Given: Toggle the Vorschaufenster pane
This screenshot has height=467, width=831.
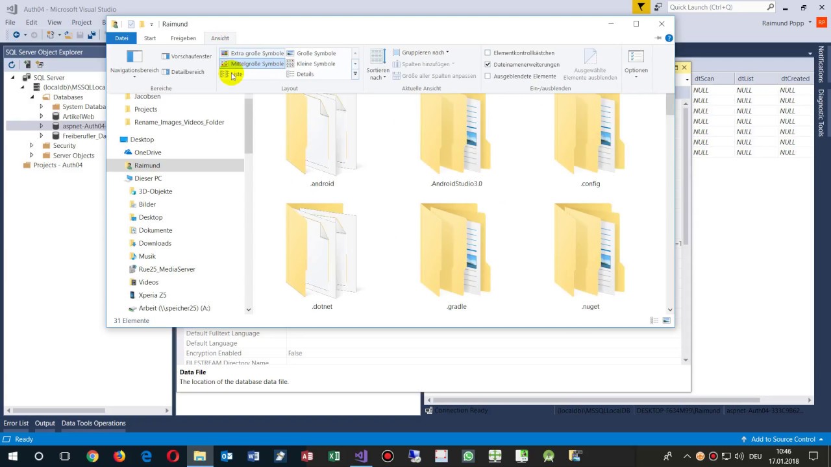Looking at the screenshot, I should 186,56.
